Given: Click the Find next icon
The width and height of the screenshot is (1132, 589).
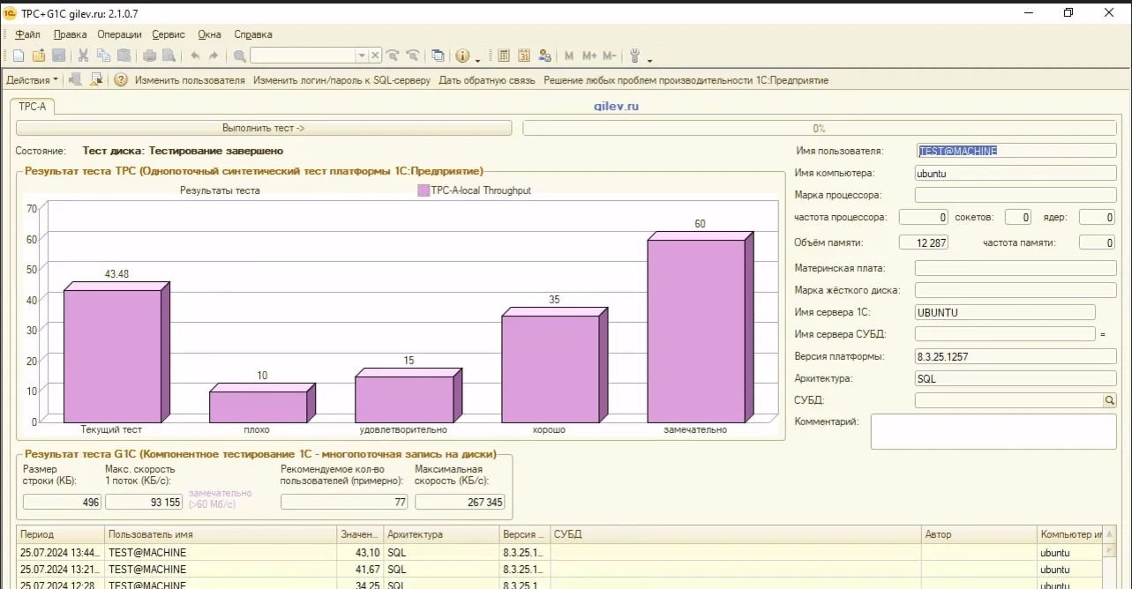Looking at the screenshot, I should tap(412, 56).
